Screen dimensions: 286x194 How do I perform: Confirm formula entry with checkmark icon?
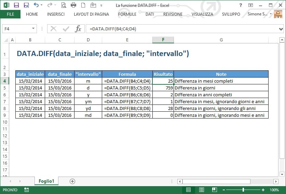(66, 29)
